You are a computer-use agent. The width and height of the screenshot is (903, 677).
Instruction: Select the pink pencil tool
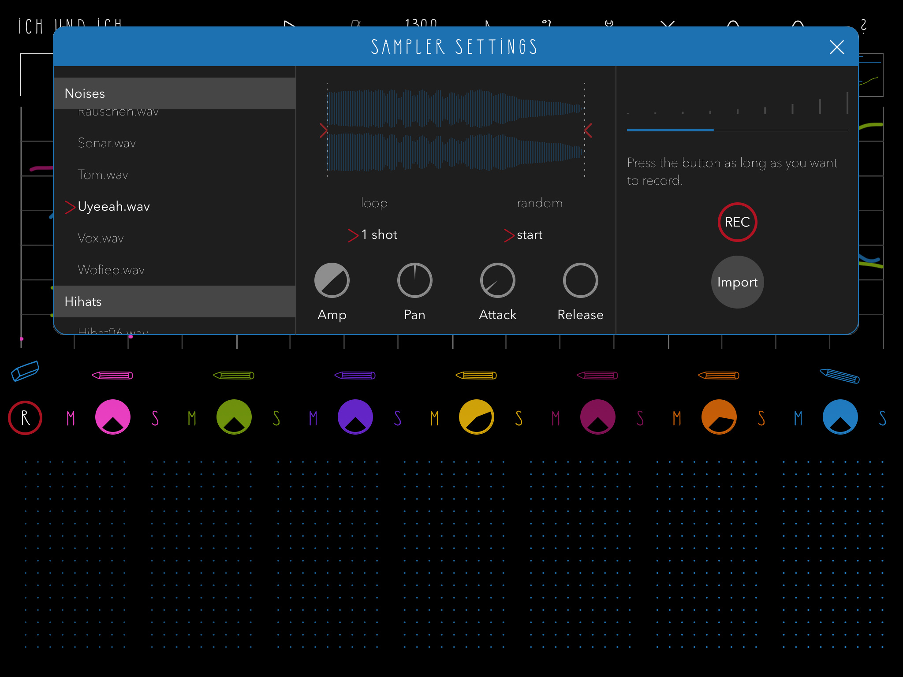(x=113, y=376)
